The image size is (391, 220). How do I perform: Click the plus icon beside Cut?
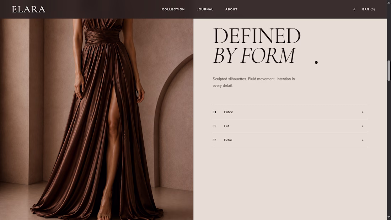[x=363, y=126]
